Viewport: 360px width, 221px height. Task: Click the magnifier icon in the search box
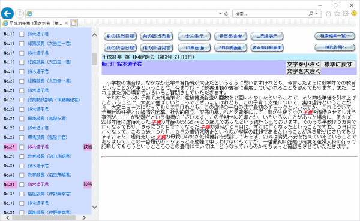click(311, 14)
